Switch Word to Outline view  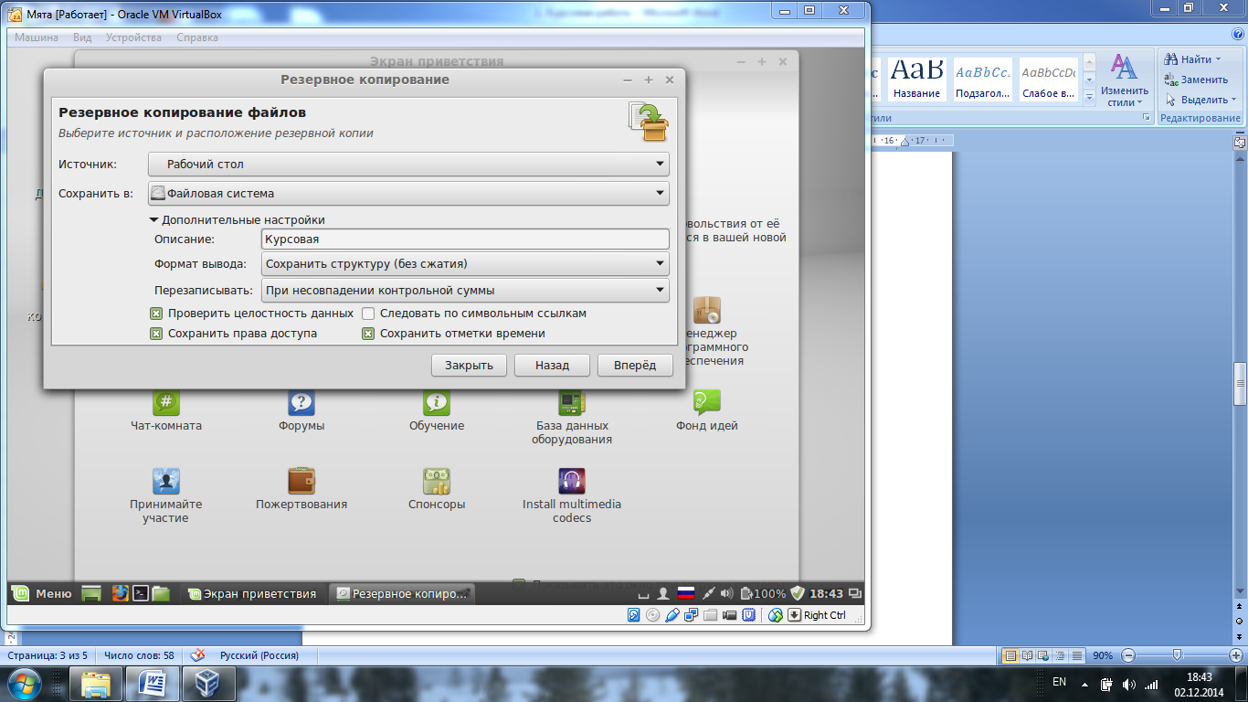(x=1061, y=655)
